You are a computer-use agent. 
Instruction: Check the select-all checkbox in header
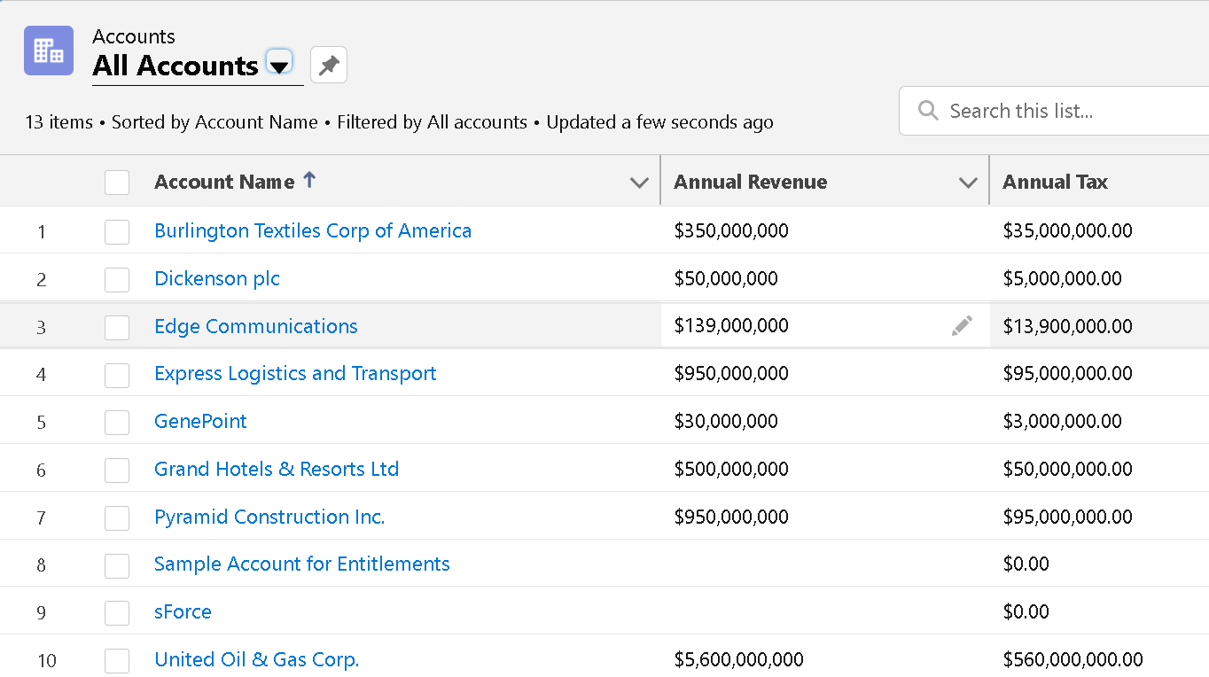click(117, 182)
